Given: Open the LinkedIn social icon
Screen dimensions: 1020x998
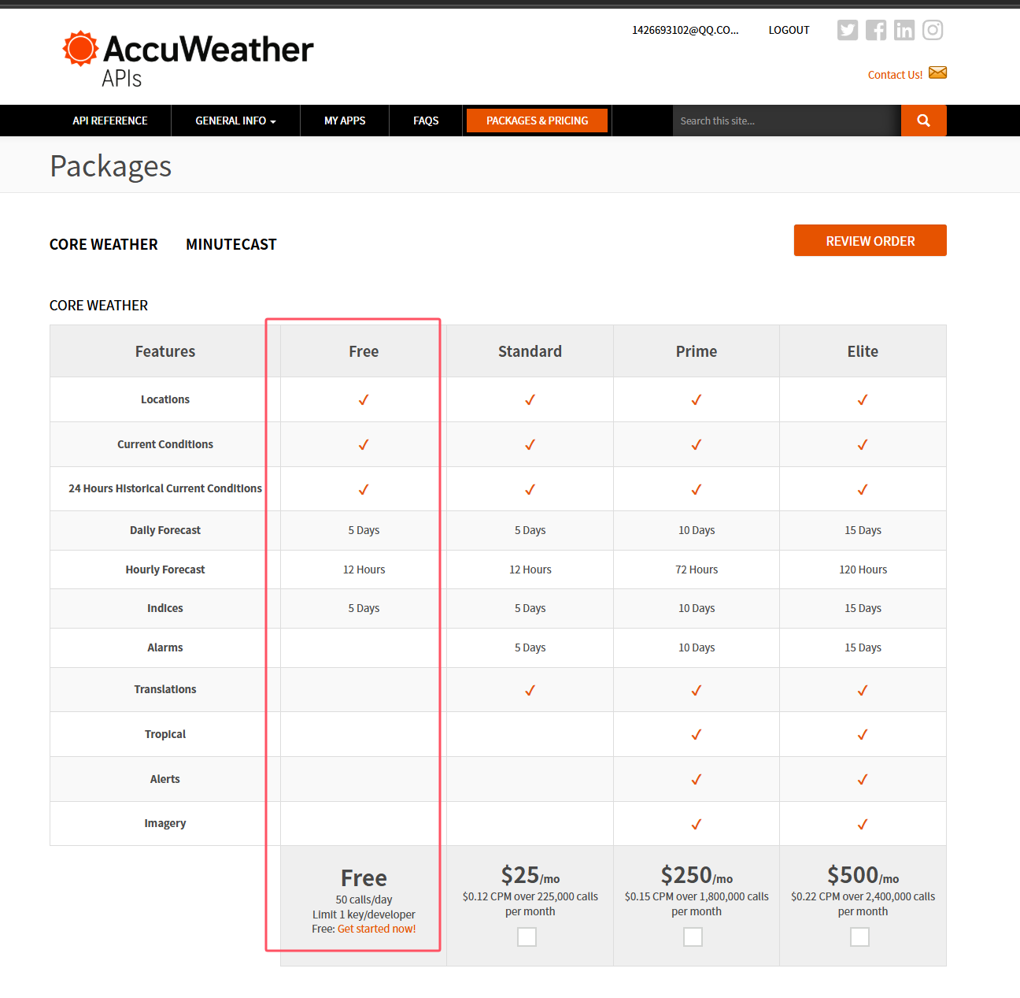Looking at the screenshot, I should click(904, 30).
